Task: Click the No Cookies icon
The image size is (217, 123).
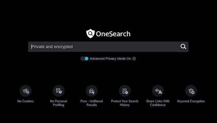Action: [25, 91]
